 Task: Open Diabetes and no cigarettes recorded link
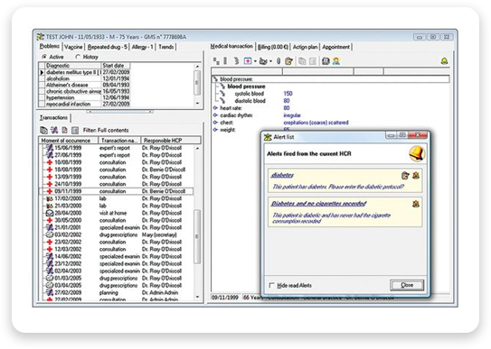(x=318, y=204)
